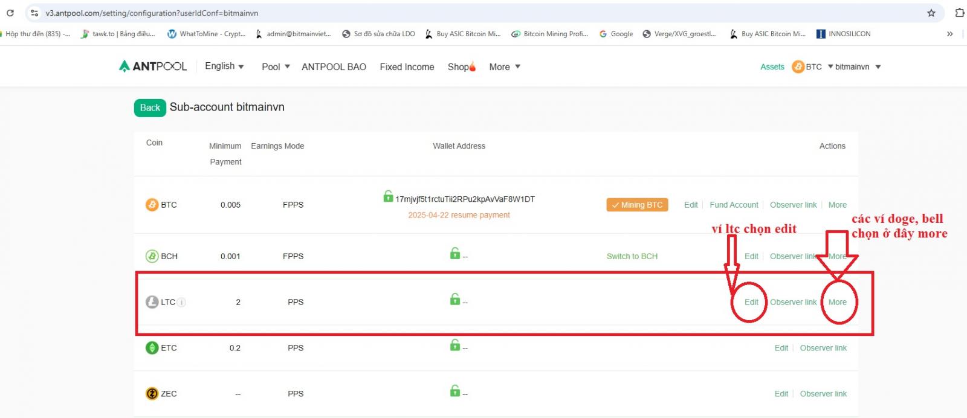This screenshot has height=418, width=967.
Task: Show more bookmarks with the chevron
Action: click(950, 34)
